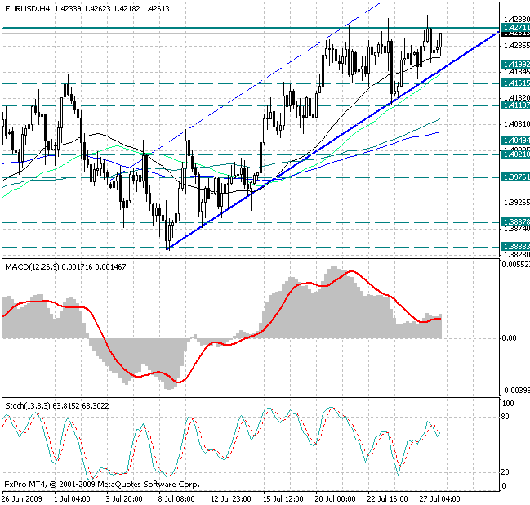This screenshot has width=530, height=505.
Task: Click the 1.42355 price axis label
Action: click(516, 45)
